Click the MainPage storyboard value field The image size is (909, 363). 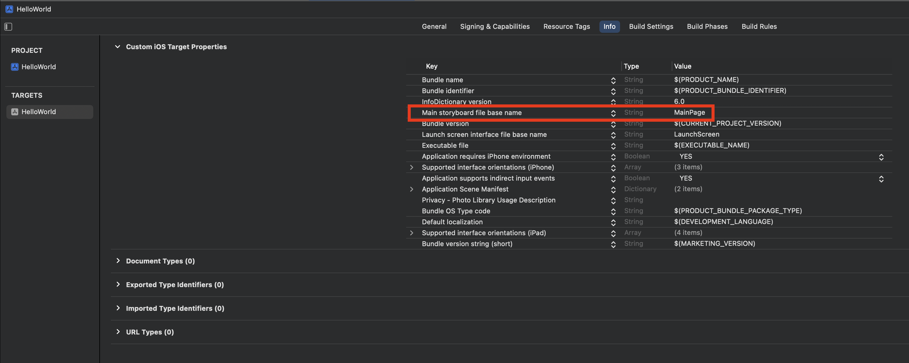pos(689,113)
